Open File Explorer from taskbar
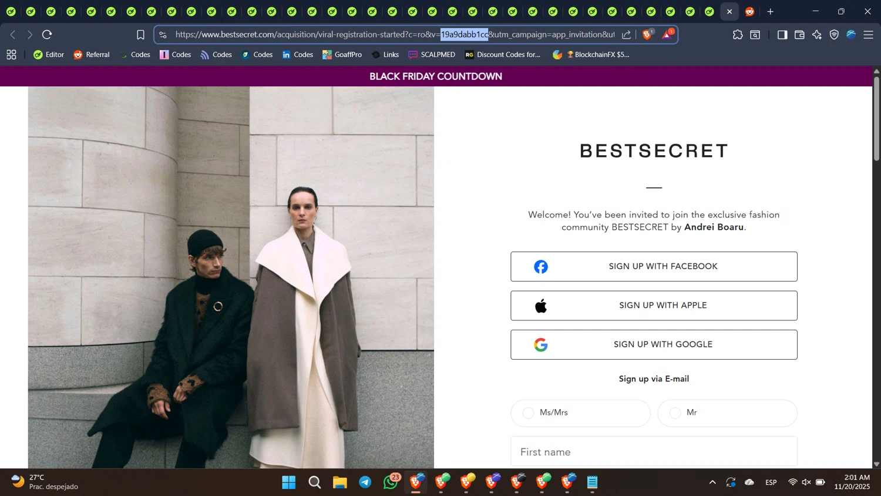Image resolution: width=881 pixels, height=496 pixels. tap(340, 482)
